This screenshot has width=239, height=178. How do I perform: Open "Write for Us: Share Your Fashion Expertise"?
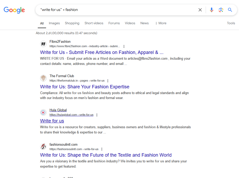(x=85, y=87)
